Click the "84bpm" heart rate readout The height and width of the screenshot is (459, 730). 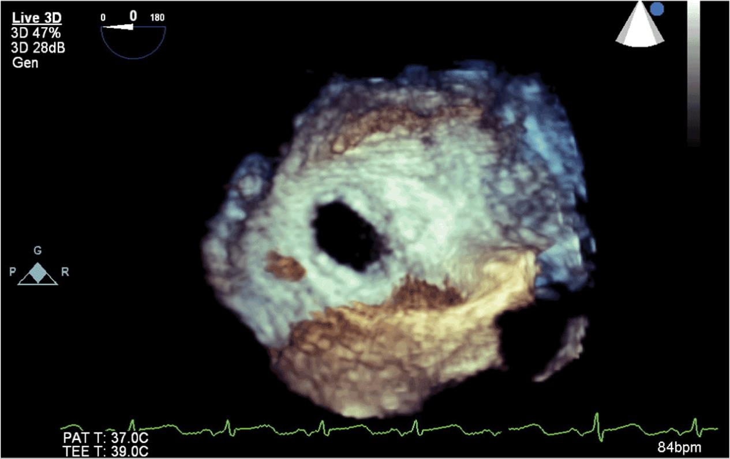coord(680,448)
